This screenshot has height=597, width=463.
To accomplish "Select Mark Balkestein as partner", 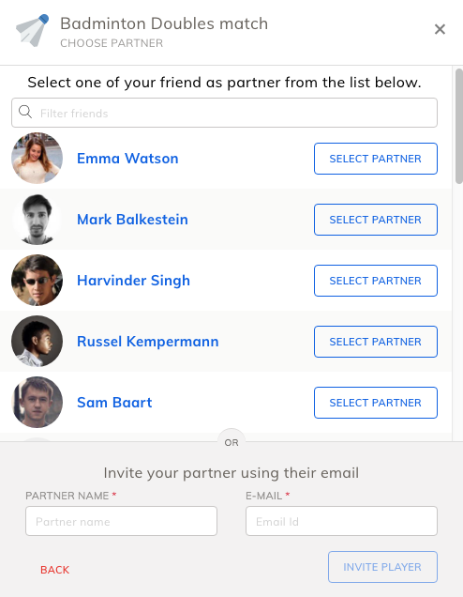I will pyautogui.click(x=376, y=220).
